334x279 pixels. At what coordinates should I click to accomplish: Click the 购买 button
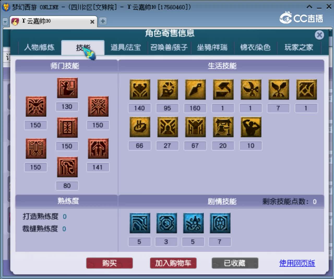tap(110, 263)
